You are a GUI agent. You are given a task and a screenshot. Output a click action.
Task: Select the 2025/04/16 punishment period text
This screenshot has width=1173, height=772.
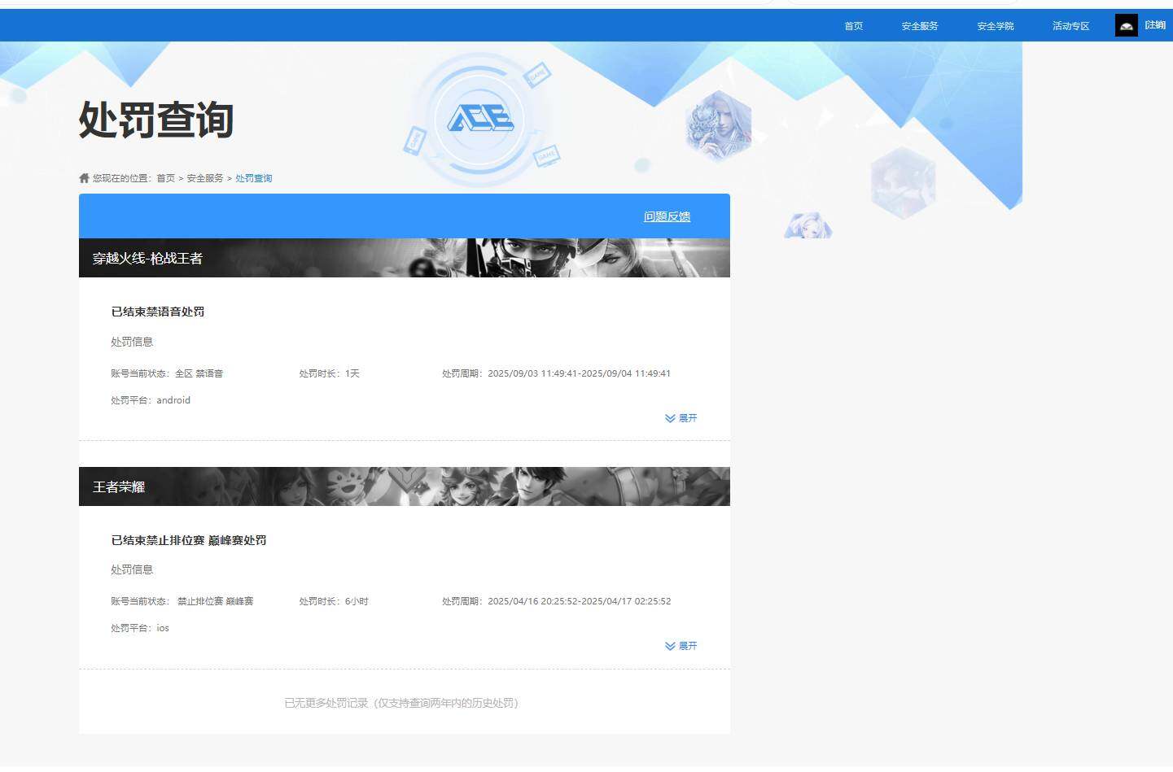click(x=557, y=601)
